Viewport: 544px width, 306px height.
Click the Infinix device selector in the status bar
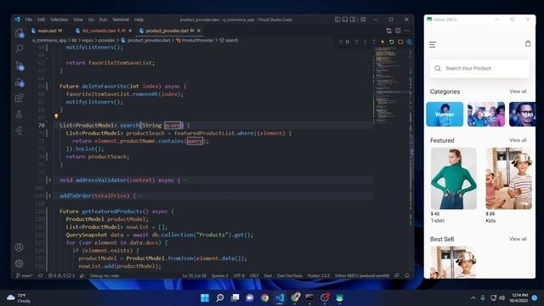(x=362, y=275)
